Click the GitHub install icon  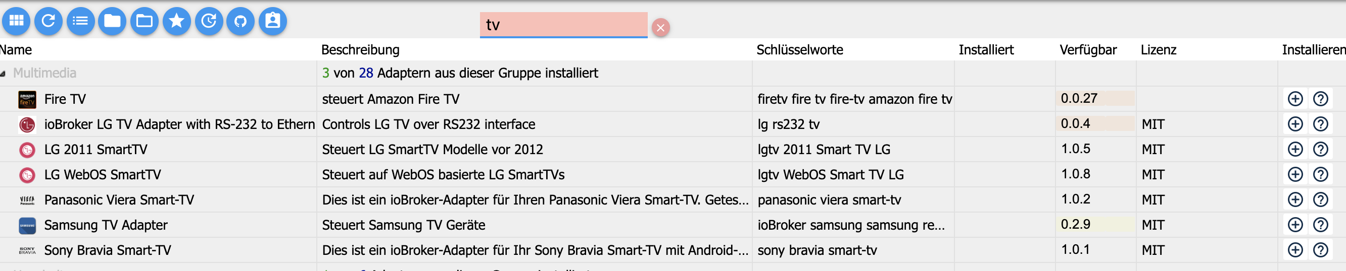click(x=241, y=21)
